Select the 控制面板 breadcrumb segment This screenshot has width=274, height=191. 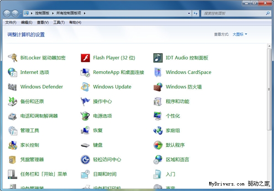coord(42,13)
